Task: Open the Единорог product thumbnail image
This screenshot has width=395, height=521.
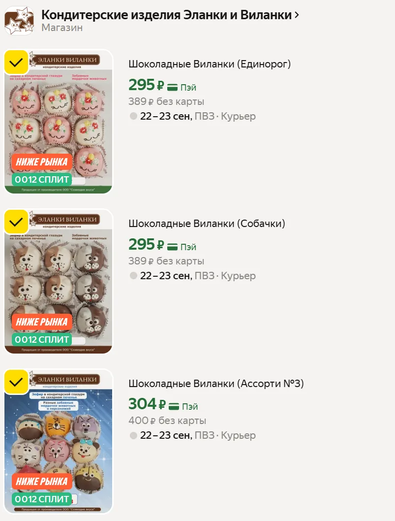Action: click(59, 122)
